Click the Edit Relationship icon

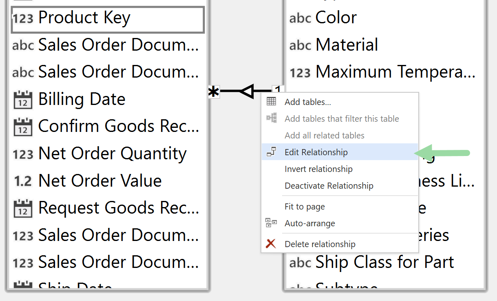[271, 152]
